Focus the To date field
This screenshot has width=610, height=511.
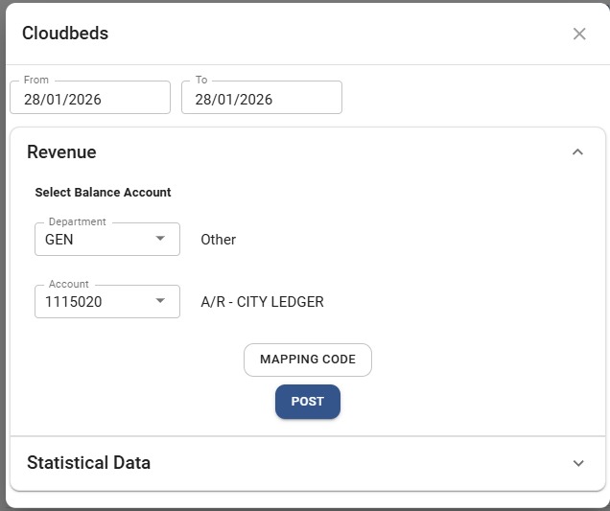click(261, 99)
